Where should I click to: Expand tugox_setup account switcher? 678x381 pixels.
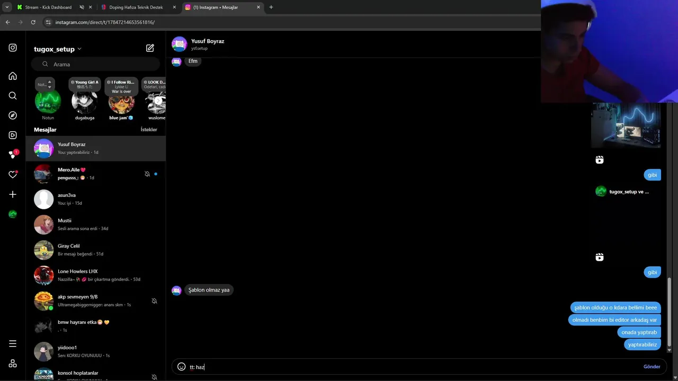click(58, 49)
